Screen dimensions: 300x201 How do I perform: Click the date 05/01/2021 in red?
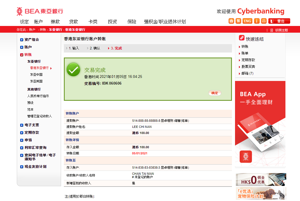pyautogui.click(x=140, y=153)
